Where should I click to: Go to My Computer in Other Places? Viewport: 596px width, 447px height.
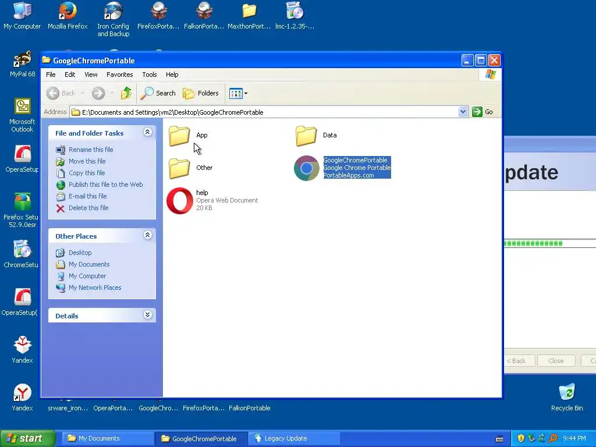click(87, 276)
